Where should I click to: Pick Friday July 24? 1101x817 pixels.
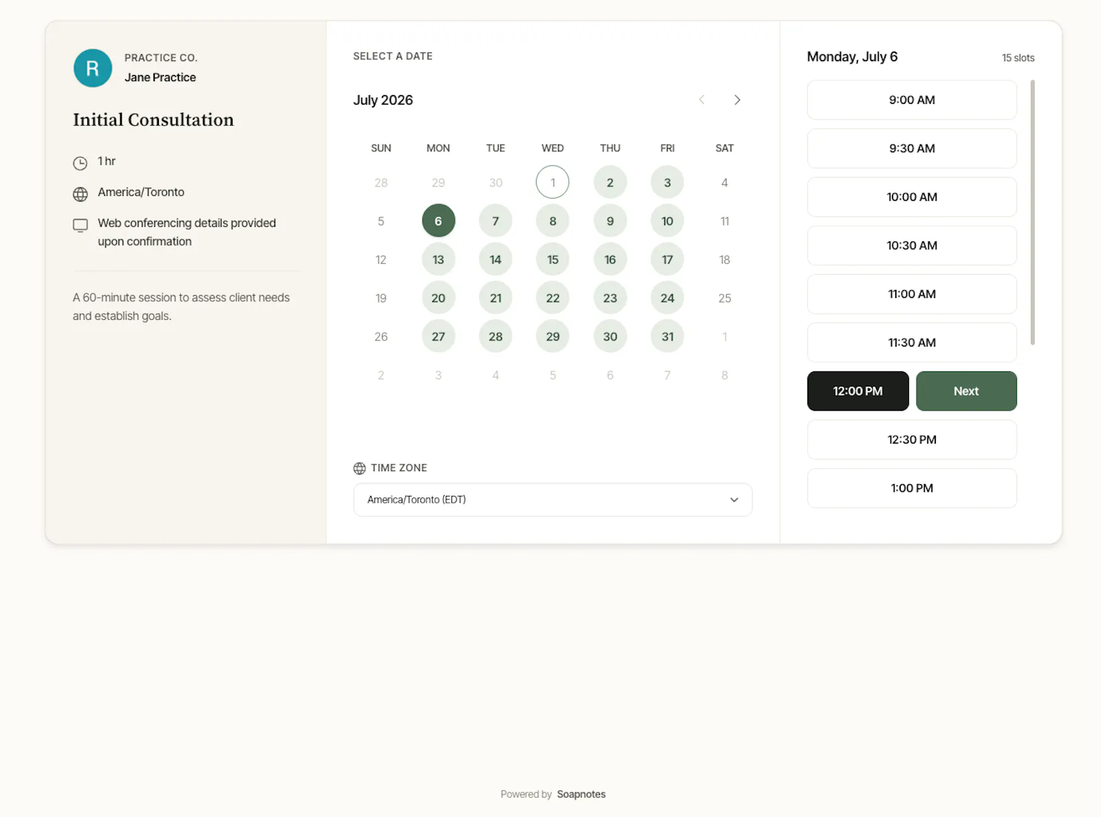coord(667,298)
